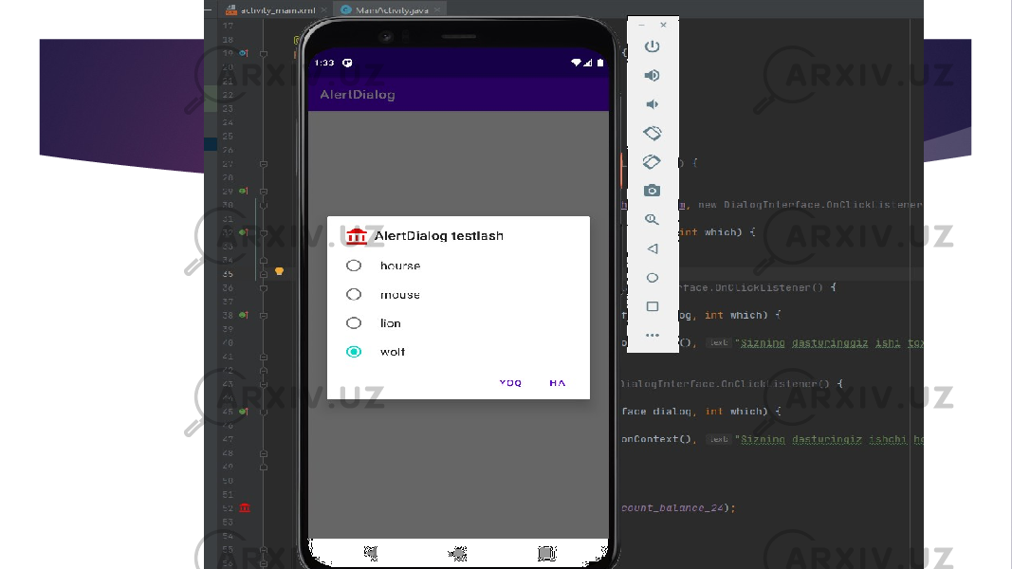This screenshot has height=569, width=1012.
Task: Click the 'wolf' option label
Action: click(393, 352)
